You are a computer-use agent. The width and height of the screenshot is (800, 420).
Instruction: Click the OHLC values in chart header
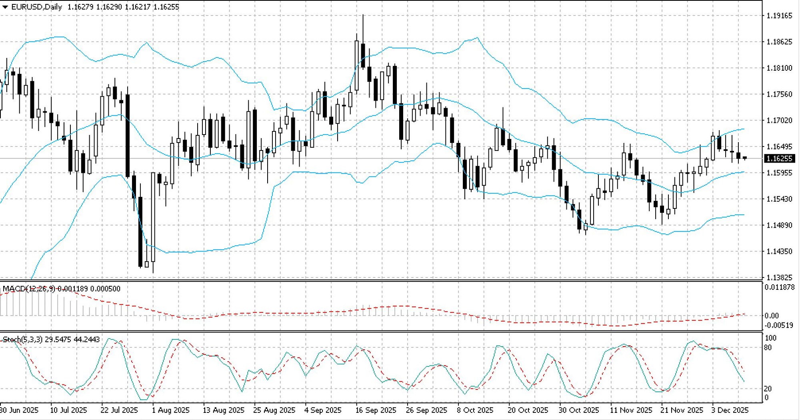click(x=123, y=7)
